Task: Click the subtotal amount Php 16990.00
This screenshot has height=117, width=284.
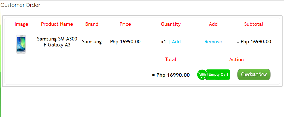Action: point(254,42)
